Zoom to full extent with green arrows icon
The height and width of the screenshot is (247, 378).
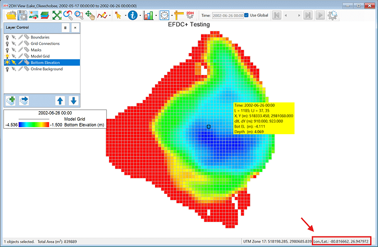pyautogui.click(x=57, y=15)
